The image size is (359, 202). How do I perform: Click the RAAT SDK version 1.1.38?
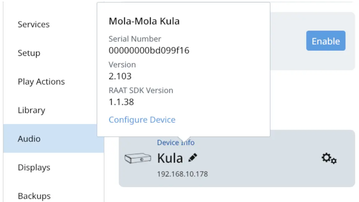[121, 102]
